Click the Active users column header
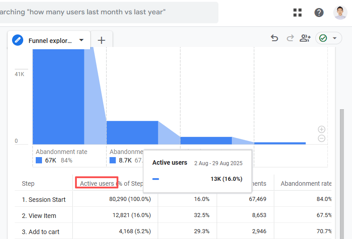Screen dimensions: 352x239 96,184
